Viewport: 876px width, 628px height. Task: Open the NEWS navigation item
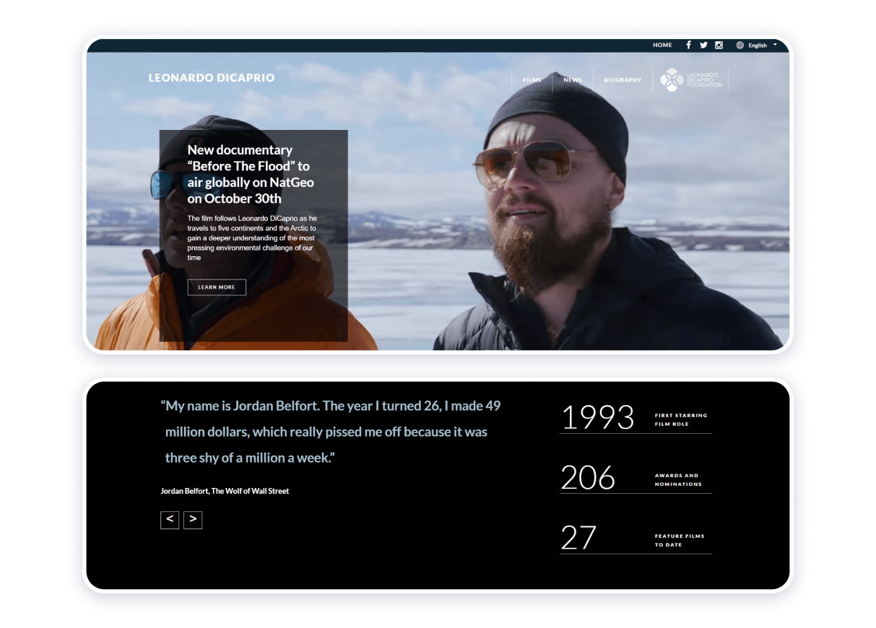tap(573, 80)
